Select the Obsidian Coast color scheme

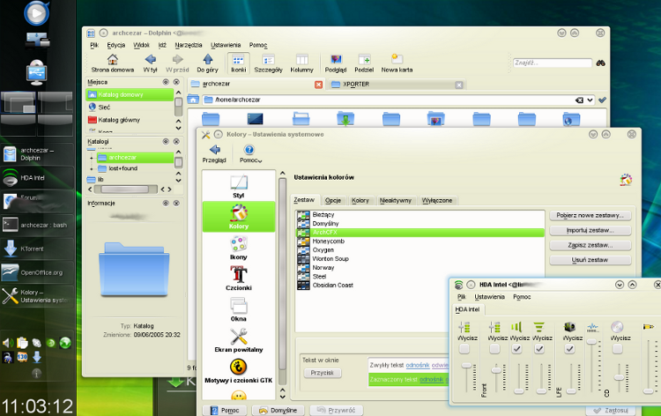pyautogui.click(x=420, y=286)
